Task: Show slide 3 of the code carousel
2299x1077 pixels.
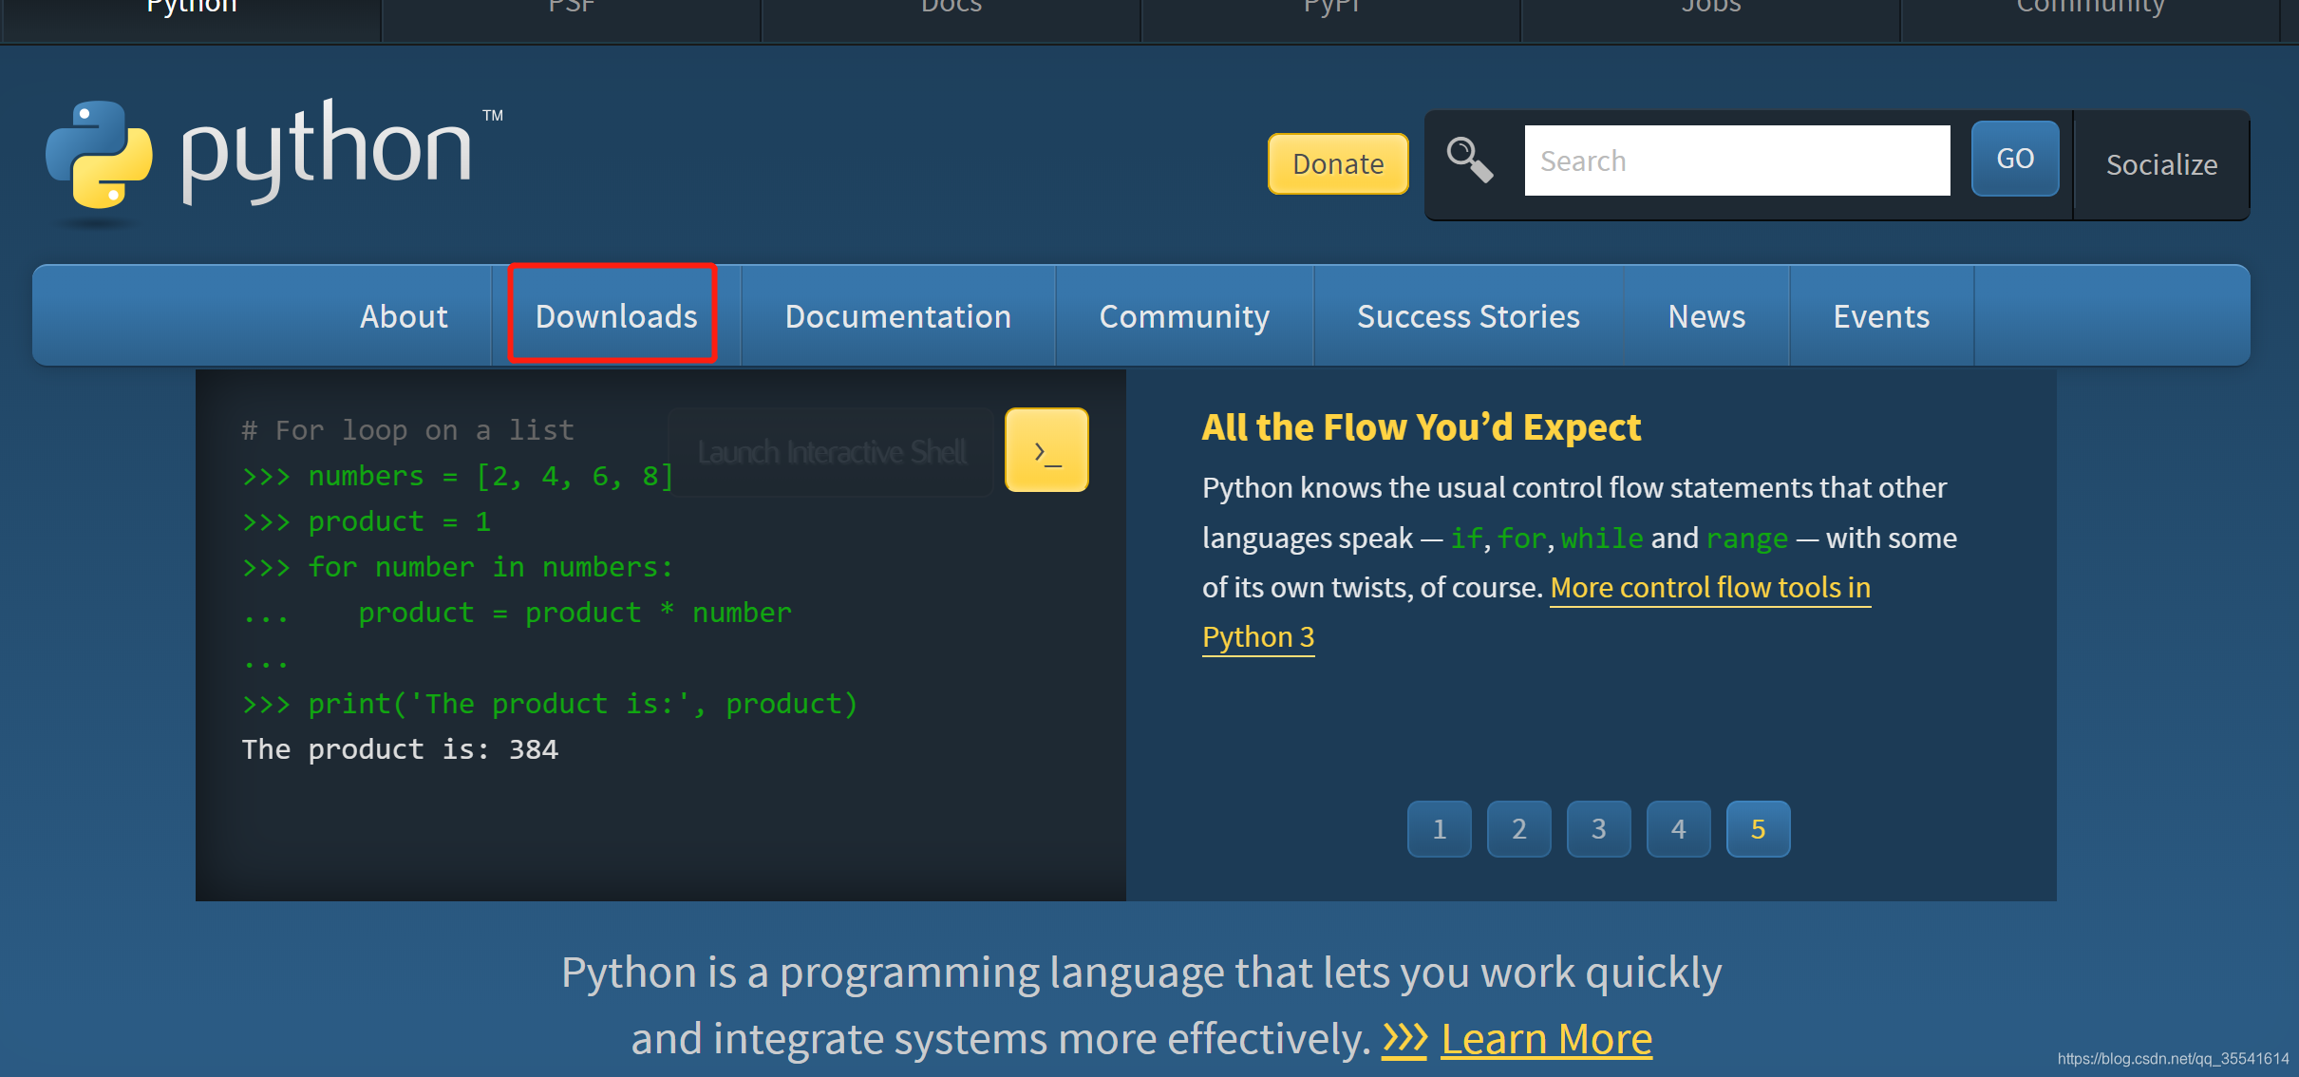Action: (1599, 829)
